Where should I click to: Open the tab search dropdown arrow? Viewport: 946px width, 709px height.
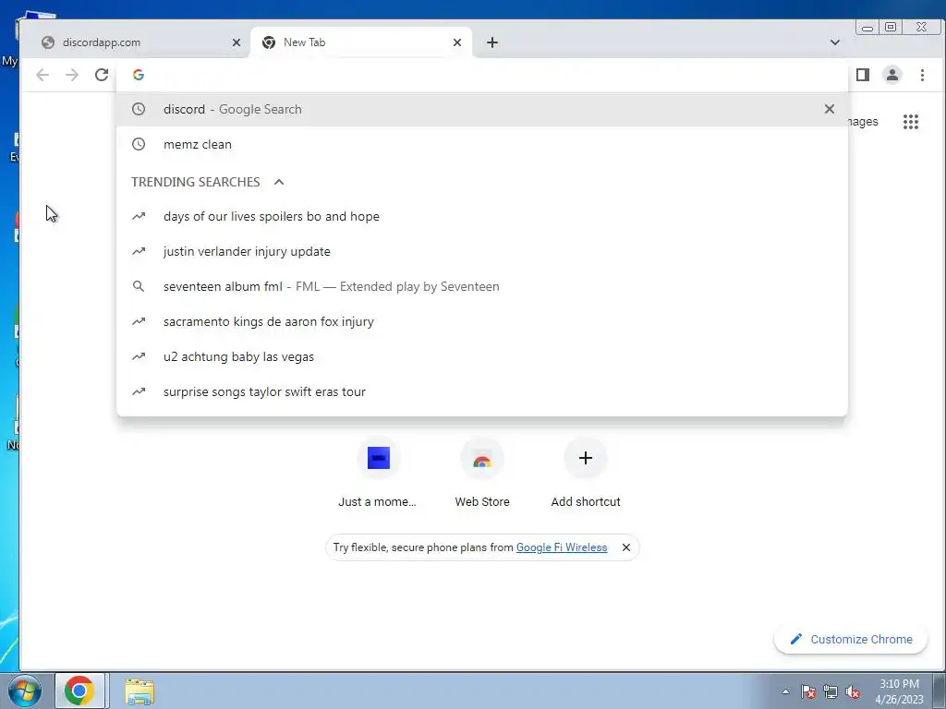(835, 42)
